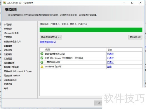Select bold 安装规则 step in sidebar
The width and height of the screenshot is (146, 109).
pyautogui.click(x=8, y=46)
